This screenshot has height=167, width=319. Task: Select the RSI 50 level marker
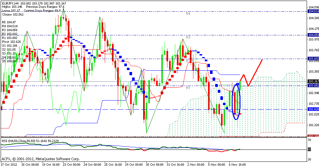(310, 149)
